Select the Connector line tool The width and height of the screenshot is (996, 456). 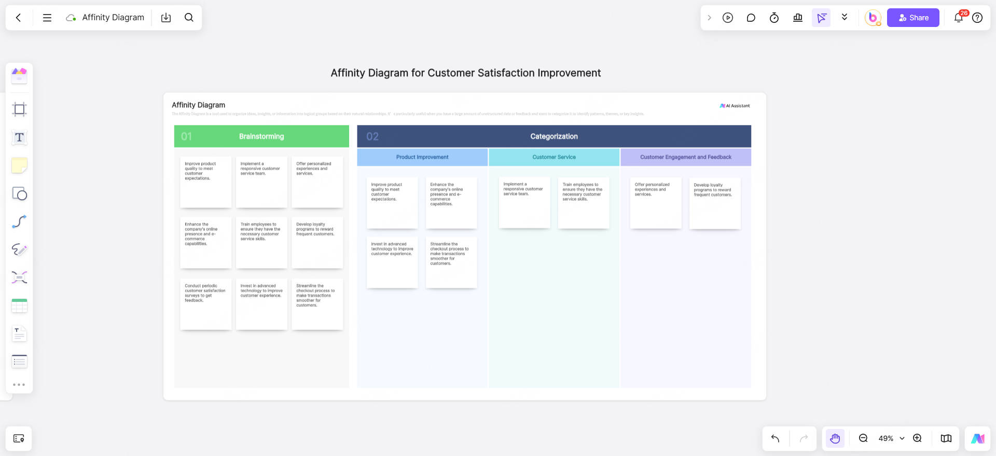pyautogui.click(x=19, y=222)
